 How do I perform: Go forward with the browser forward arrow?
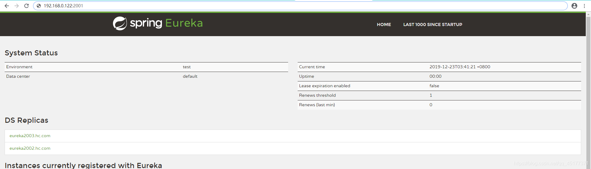pyautogui.click(x=17, y=6)
